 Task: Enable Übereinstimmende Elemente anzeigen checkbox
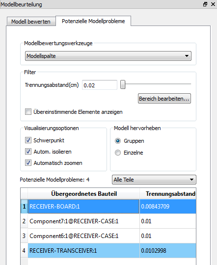(x=28, y=112)
